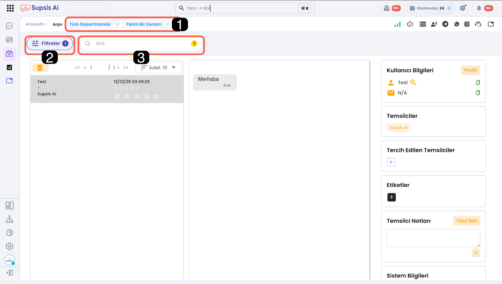Rate conversation with fifth star
Viewport: 502px width, 284px height.
tap(157, 96)
